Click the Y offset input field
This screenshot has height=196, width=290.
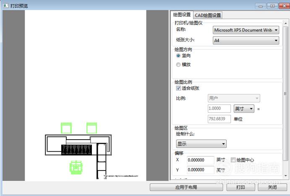coord(201,170)
